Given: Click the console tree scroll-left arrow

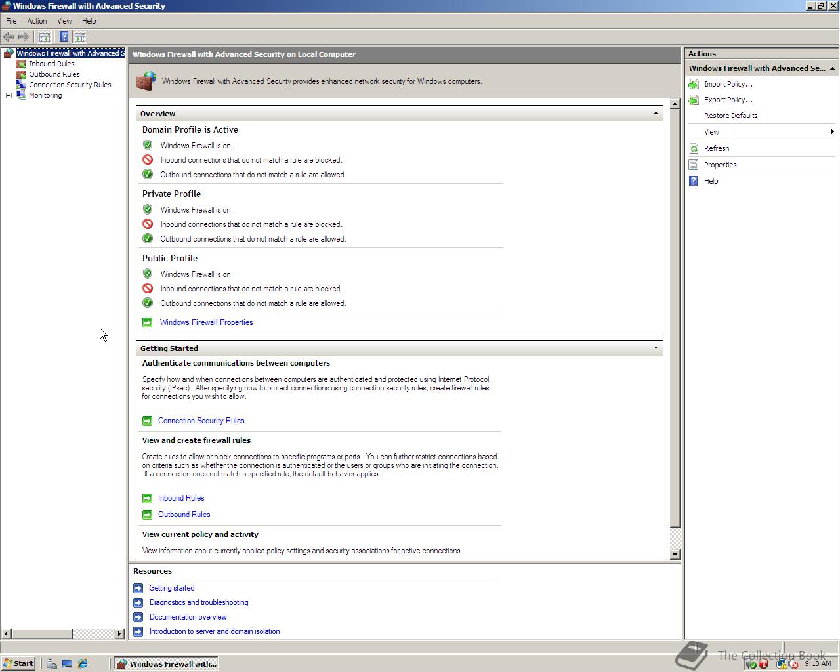Looking at the screenshot, I should [7, 633].
